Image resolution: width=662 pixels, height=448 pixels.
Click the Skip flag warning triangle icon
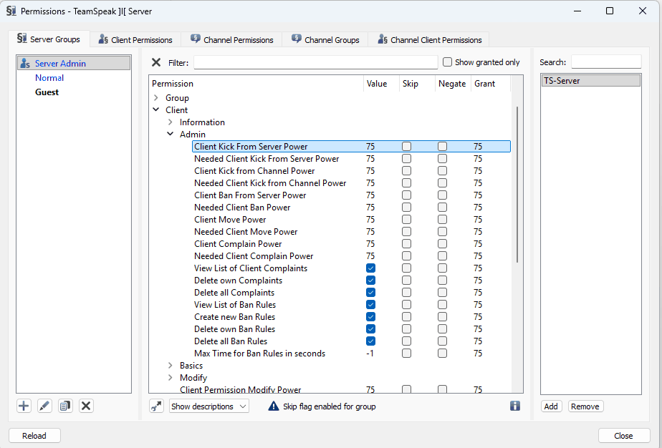274,406
